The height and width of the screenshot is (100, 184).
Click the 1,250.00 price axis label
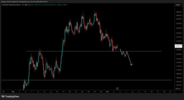(179, 54)
